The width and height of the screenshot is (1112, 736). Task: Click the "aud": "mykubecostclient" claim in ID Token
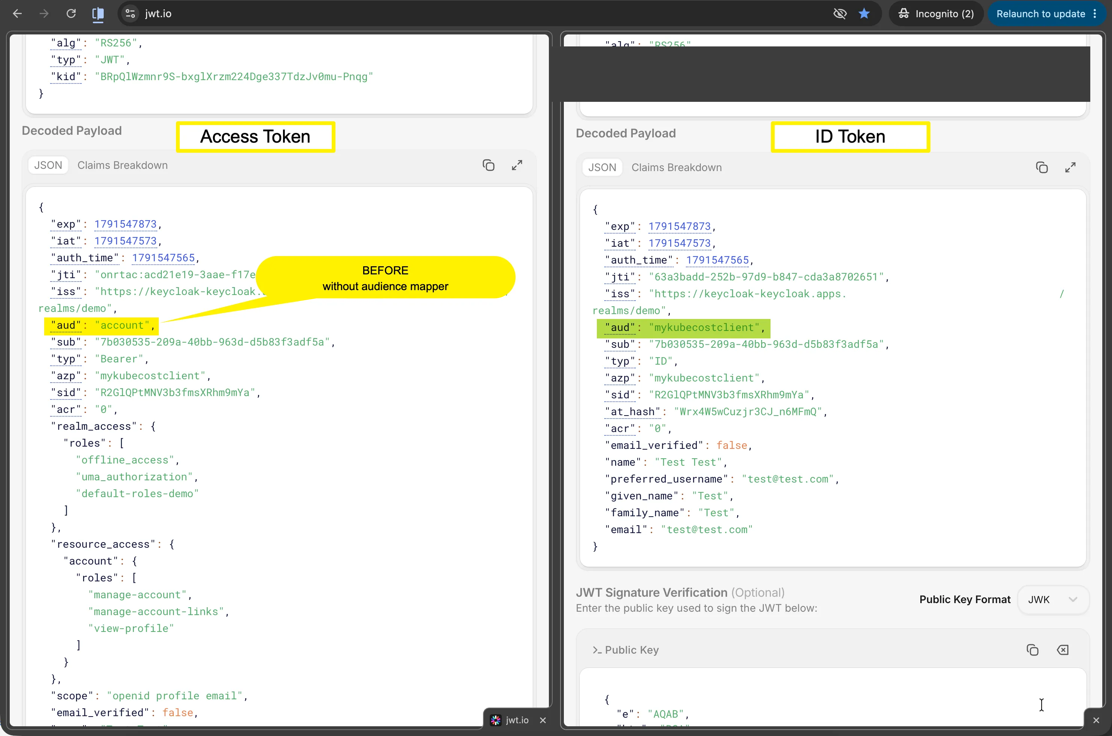point(683,328)
